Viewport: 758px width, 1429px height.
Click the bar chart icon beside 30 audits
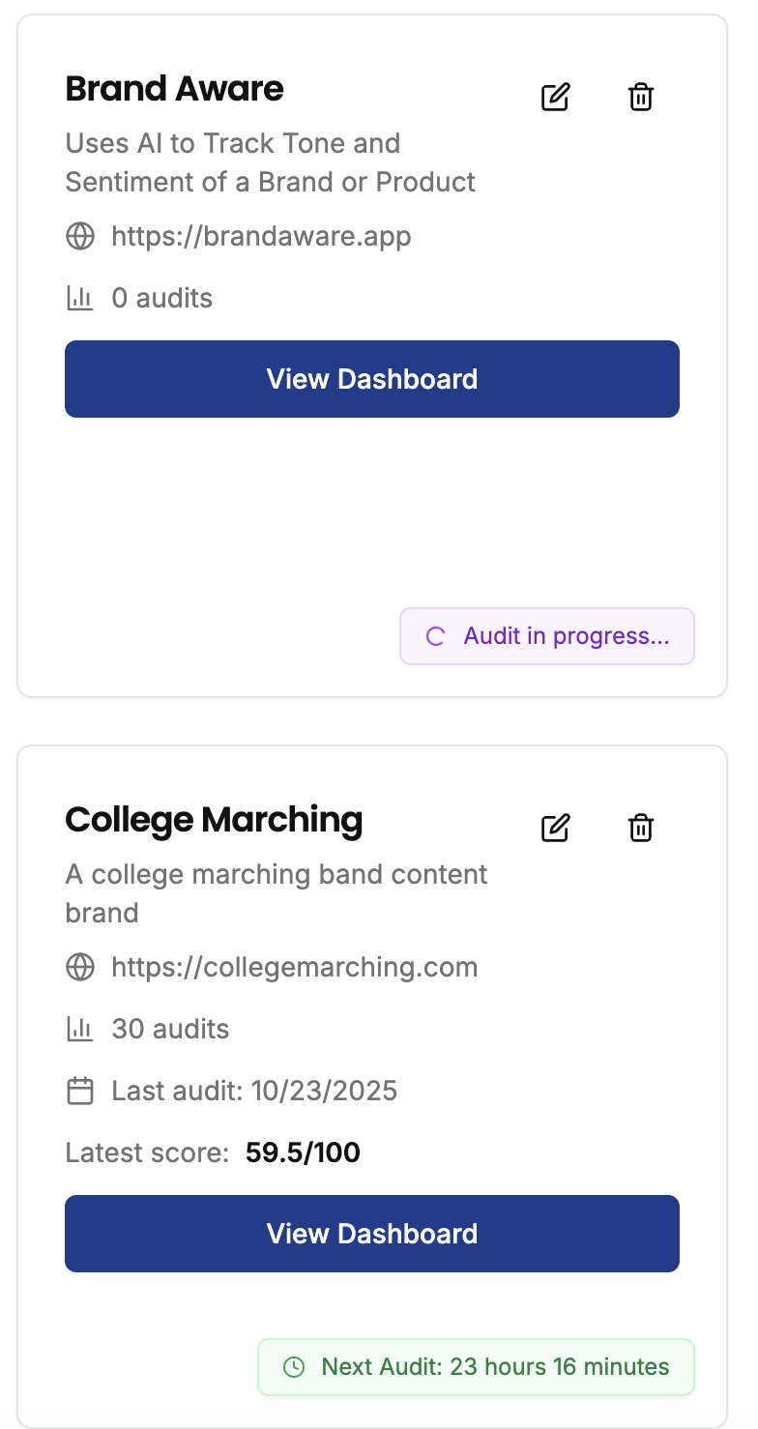pos(80,1029)
